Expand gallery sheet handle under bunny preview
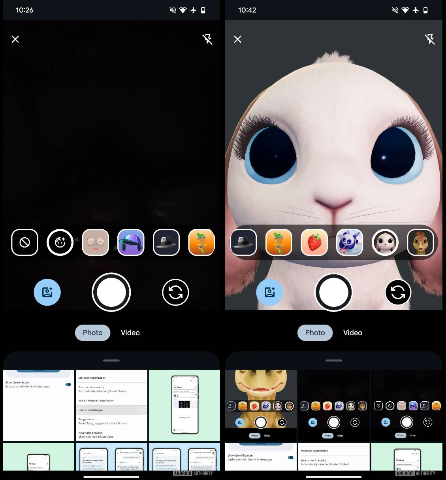This screenshot has height=480, width=446. coord(334,361)
